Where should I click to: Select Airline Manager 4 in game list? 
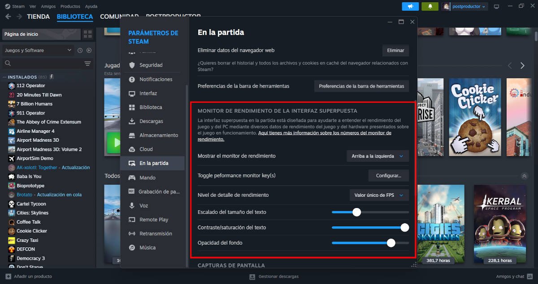click(35, 131)
